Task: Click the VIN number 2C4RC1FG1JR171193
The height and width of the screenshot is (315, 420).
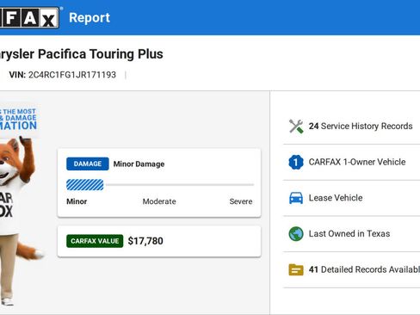Action: pyautogui.click(x=72, y=75)
